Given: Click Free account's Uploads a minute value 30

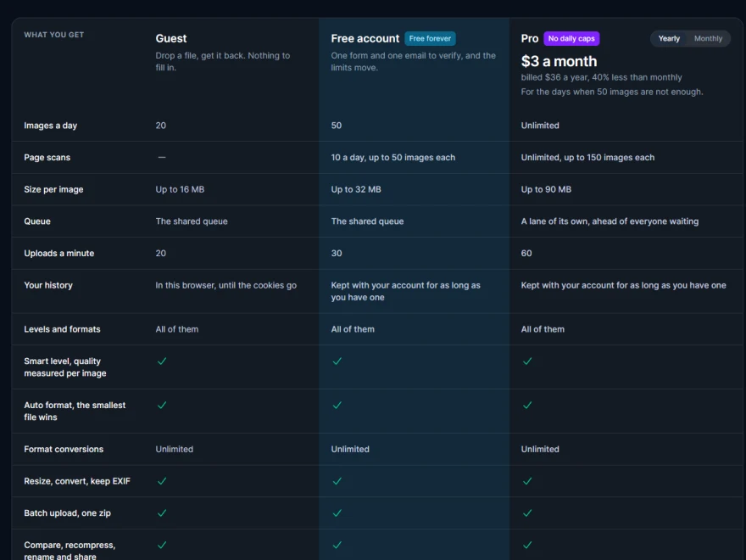Looking at the screenshot, I should (x=337, y=254).
